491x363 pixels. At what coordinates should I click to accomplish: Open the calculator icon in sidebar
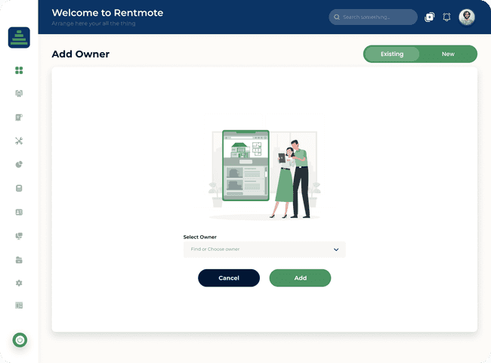(19, 188)
